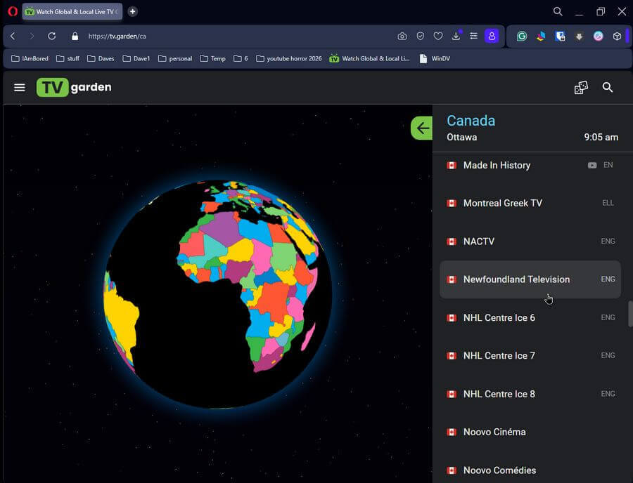Image resolution: width=633 pixels, height=483 pixels.
Task: Select the Watch Global & Local Live TV tab
Action: [x=72, y=12]
